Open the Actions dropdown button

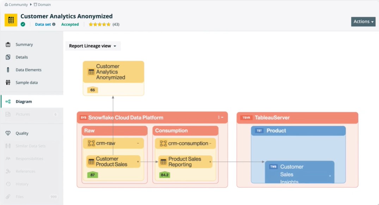pos(363,22)
